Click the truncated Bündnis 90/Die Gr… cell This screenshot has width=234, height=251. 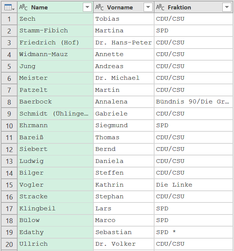tap(193, 102)
